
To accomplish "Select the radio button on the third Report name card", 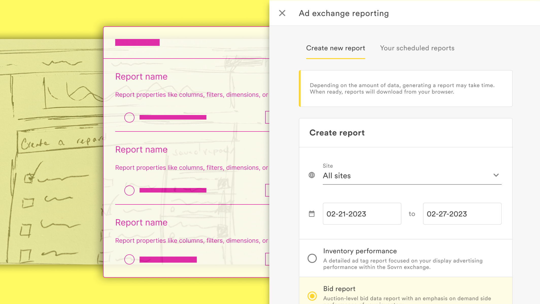I will pyautogui.click(x=129, y=259).
